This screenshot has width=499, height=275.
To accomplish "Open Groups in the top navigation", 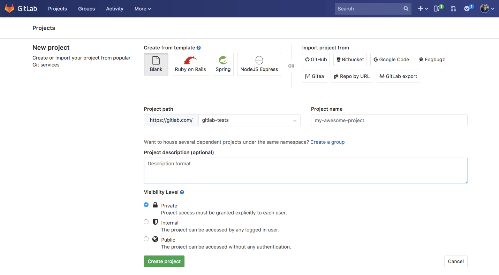I will pyautogui.click(x=86, y=9).
